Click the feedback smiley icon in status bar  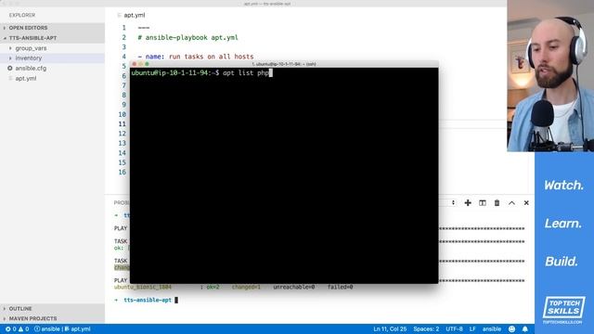(x=511, y=329)
